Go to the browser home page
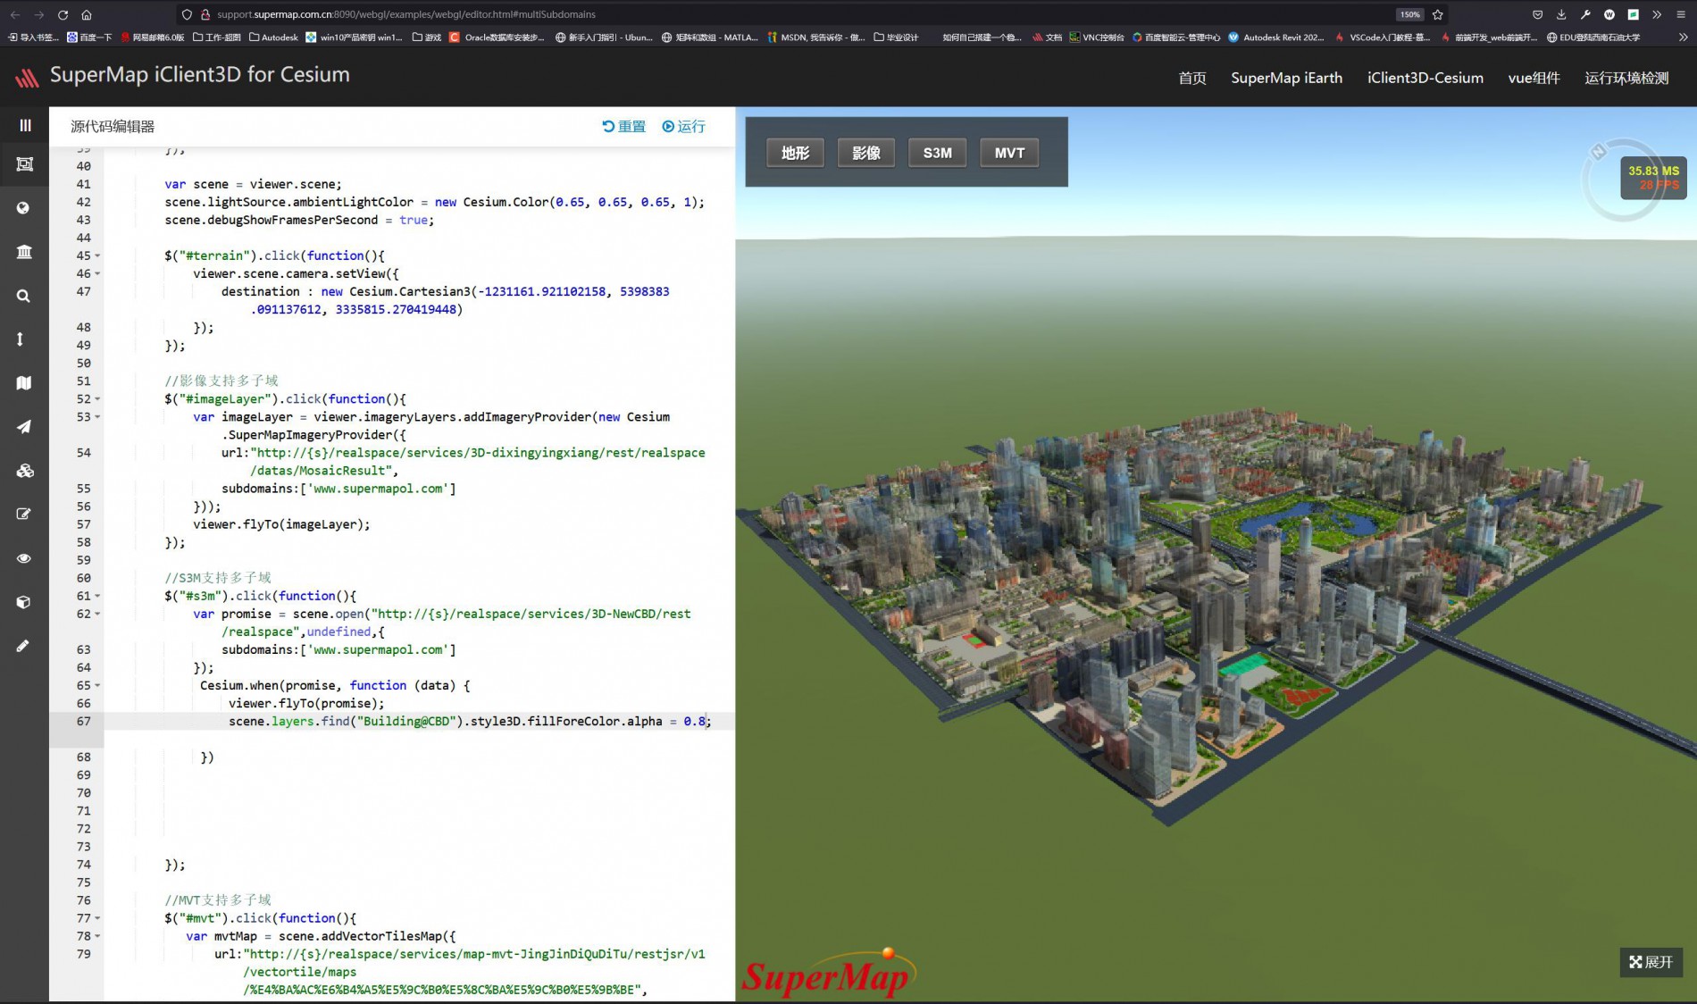 87,14
